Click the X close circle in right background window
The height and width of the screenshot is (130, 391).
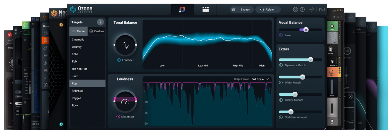click(x=350, y=96)
